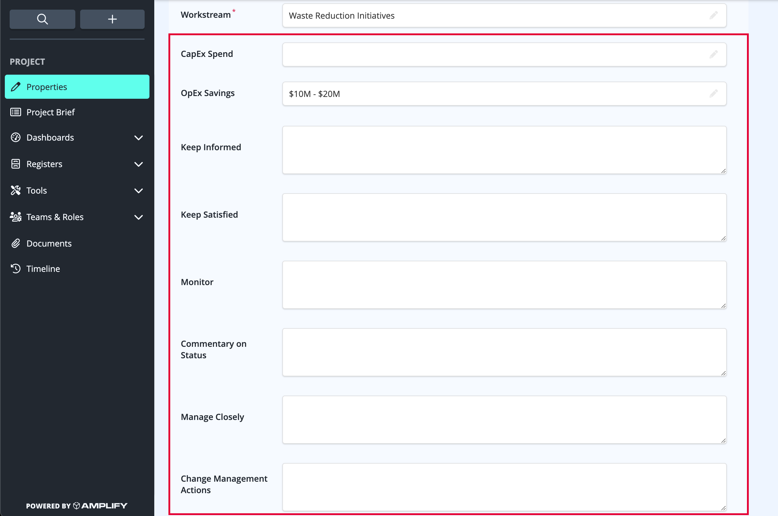Edit the OpEx Savings pencil icon
778x516 pixels.
(x=714, y=93)
